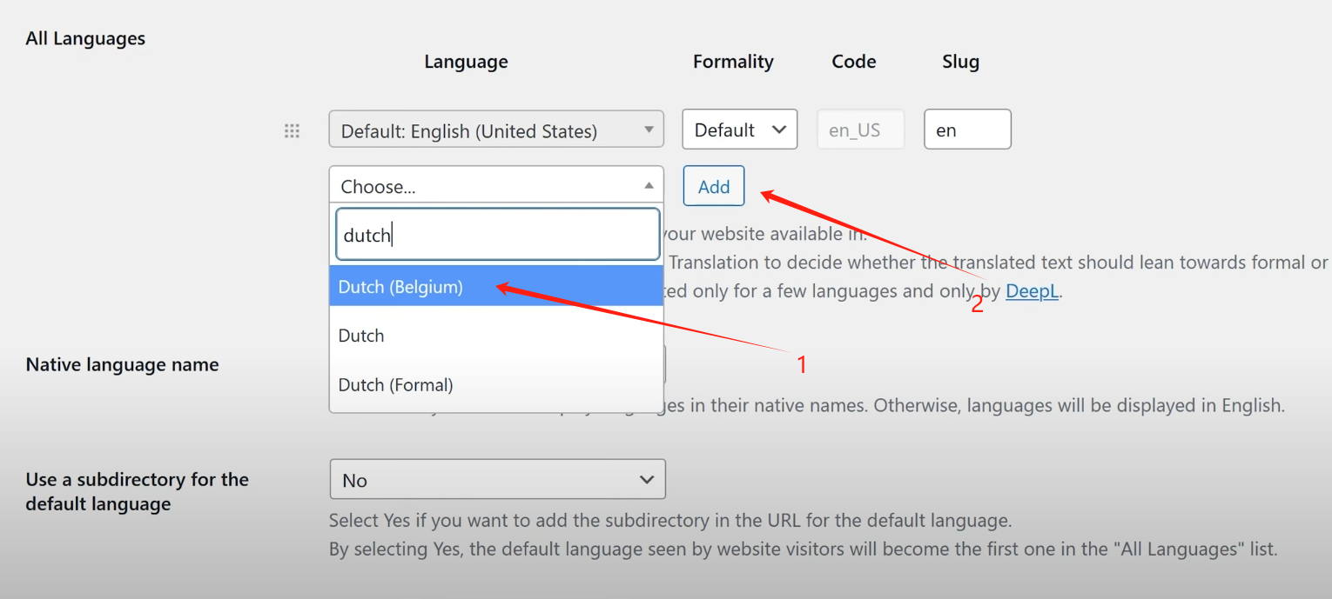
Task: Click the All Languages section label
Action: point(85,39)
